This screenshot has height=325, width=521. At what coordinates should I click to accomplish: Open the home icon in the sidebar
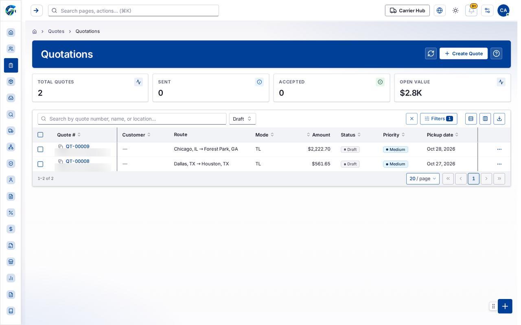pos(11,32)
